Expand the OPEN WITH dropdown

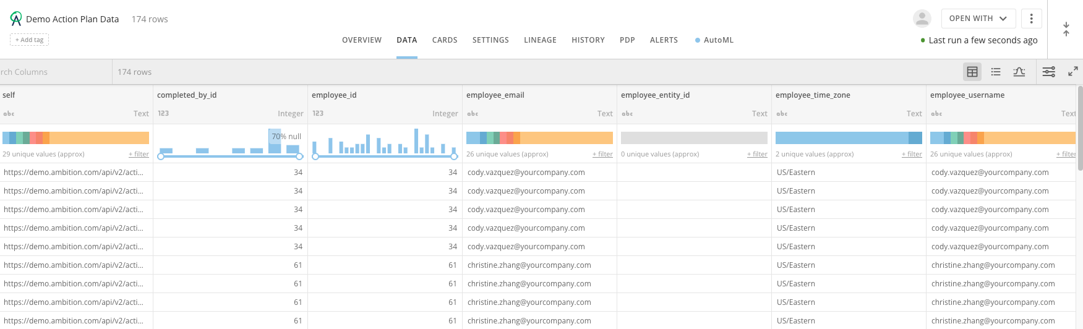[978, 19]
